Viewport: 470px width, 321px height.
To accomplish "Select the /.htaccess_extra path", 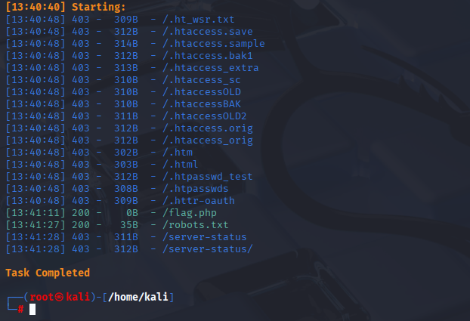I will (x=210, y=68).
